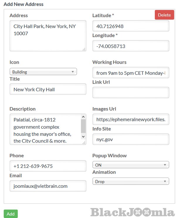176x218 pixels.
Task: Click the Phone number field
Action: point(48,166)
